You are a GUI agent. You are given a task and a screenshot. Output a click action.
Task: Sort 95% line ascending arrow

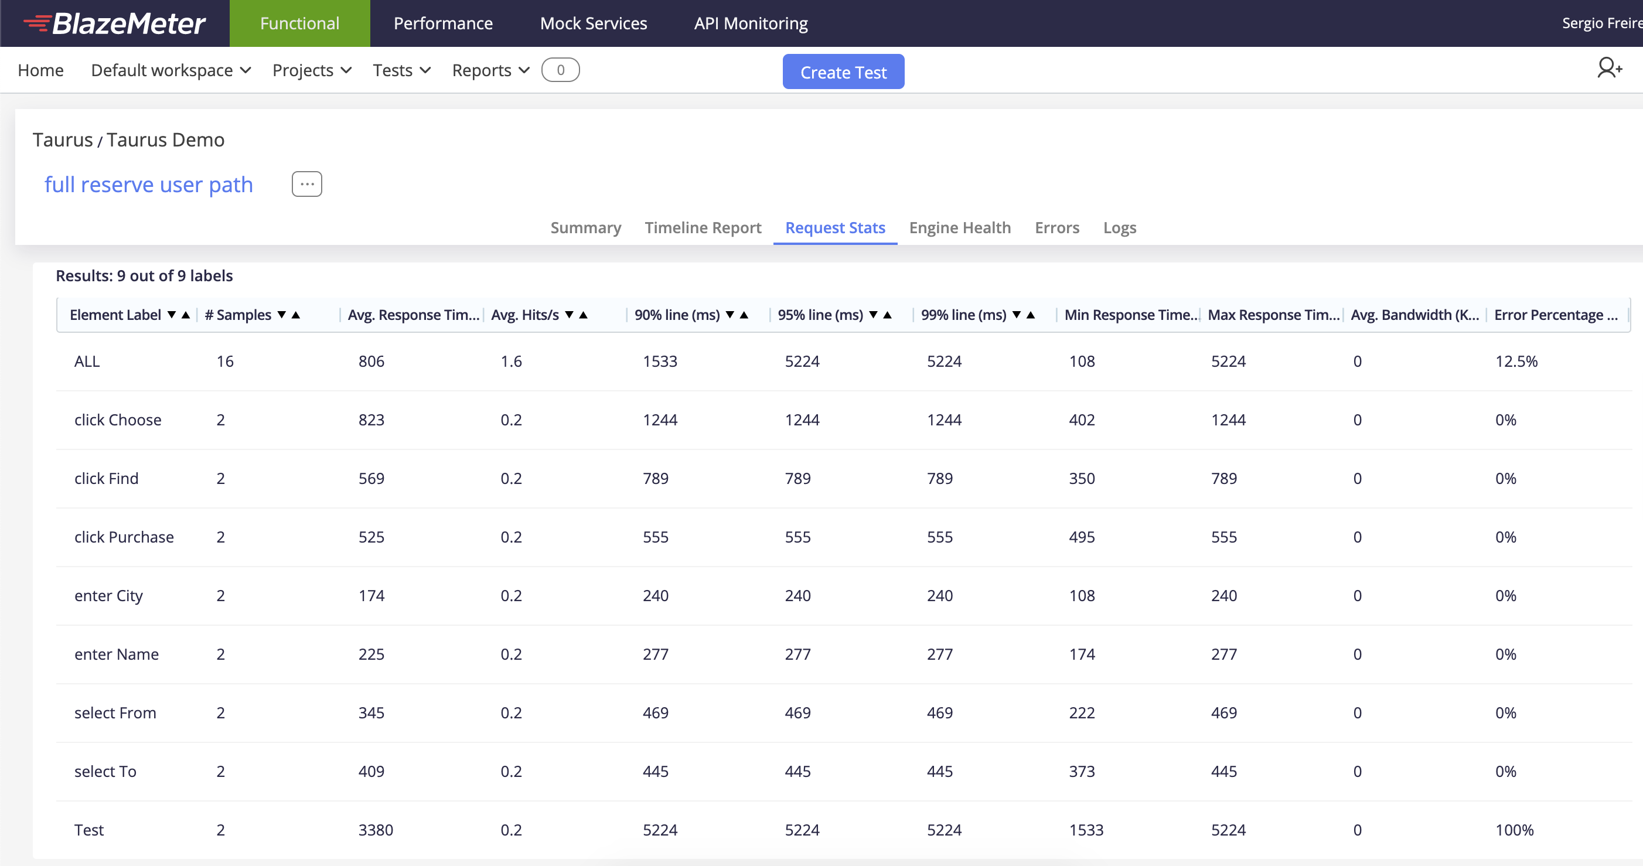[887, 315]
